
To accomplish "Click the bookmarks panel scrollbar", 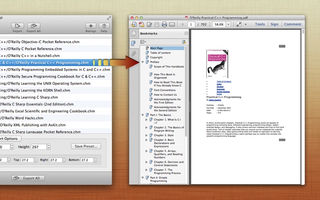I will pos(186,91).
